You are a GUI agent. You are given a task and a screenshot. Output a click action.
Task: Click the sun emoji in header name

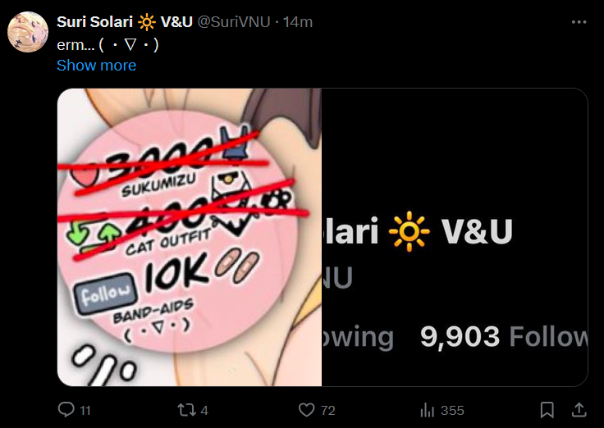coord(147,22)
